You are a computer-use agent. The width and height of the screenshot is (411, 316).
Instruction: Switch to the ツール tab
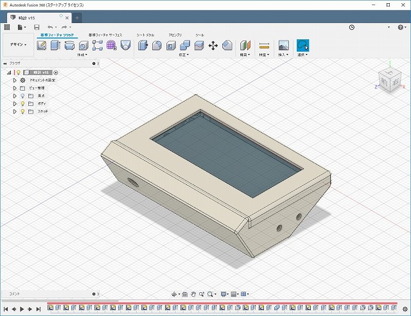(200, 35)
